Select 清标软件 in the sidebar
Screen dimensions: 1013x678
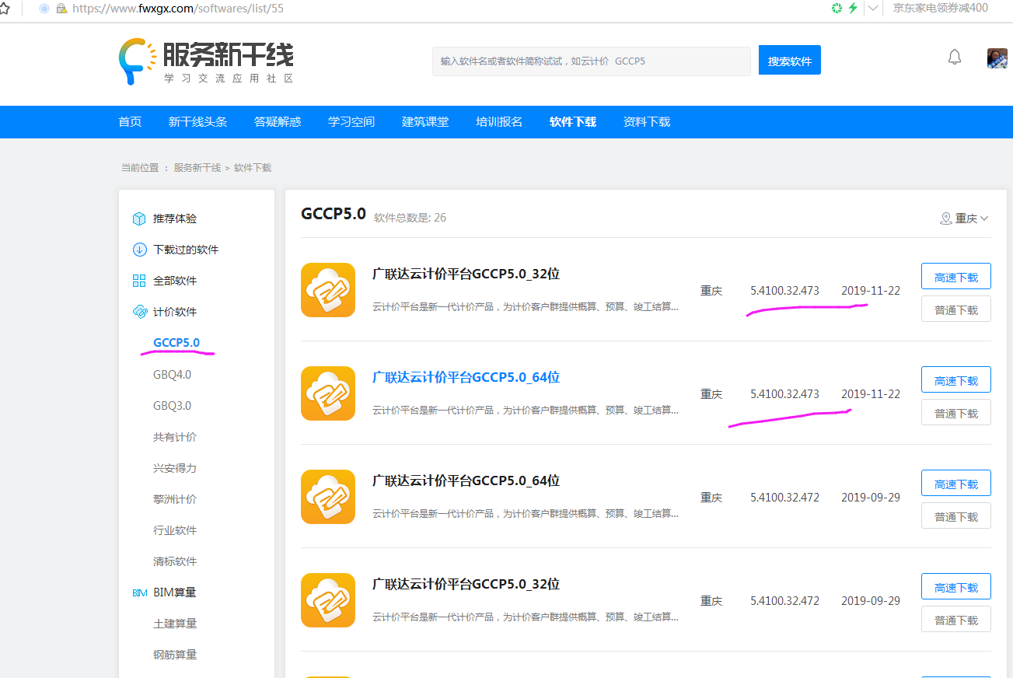175,561
